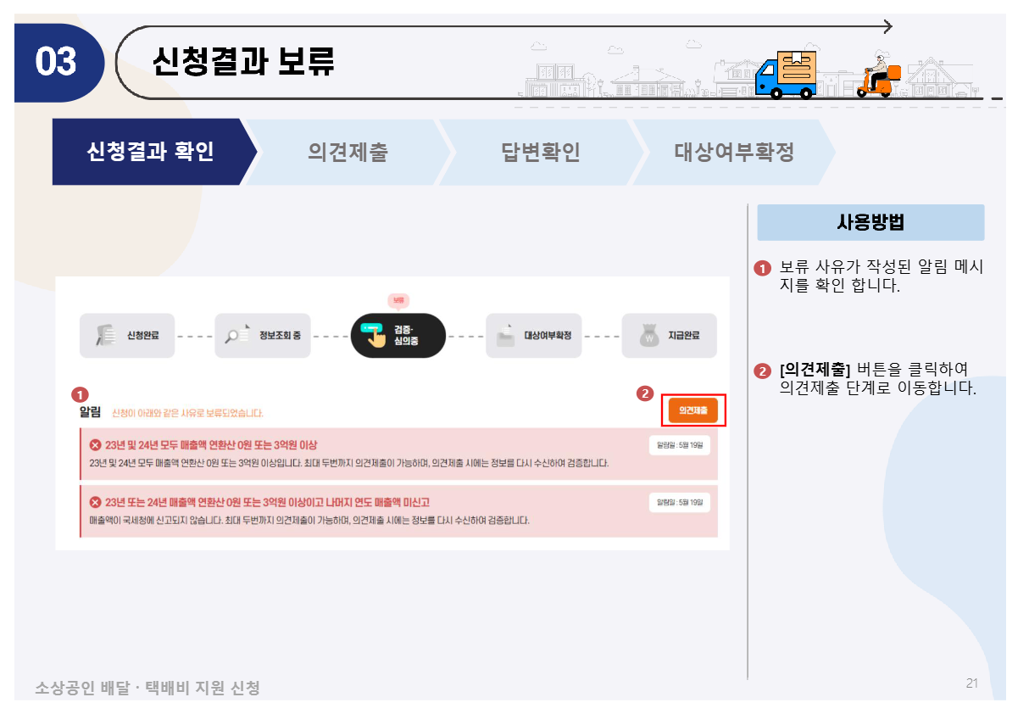The height and width of the screenshot is (725, 1029).
Task: Click the 사용방법 header panel
Action: (870, 222)
